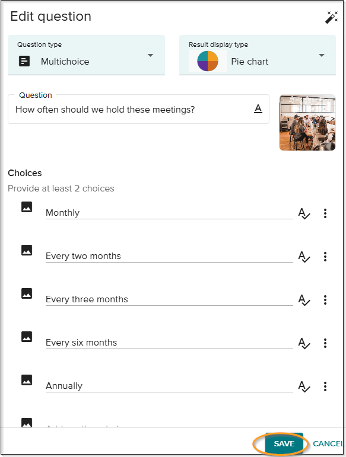
Task: Click the pie chart color icon
Action: [208, 61]
